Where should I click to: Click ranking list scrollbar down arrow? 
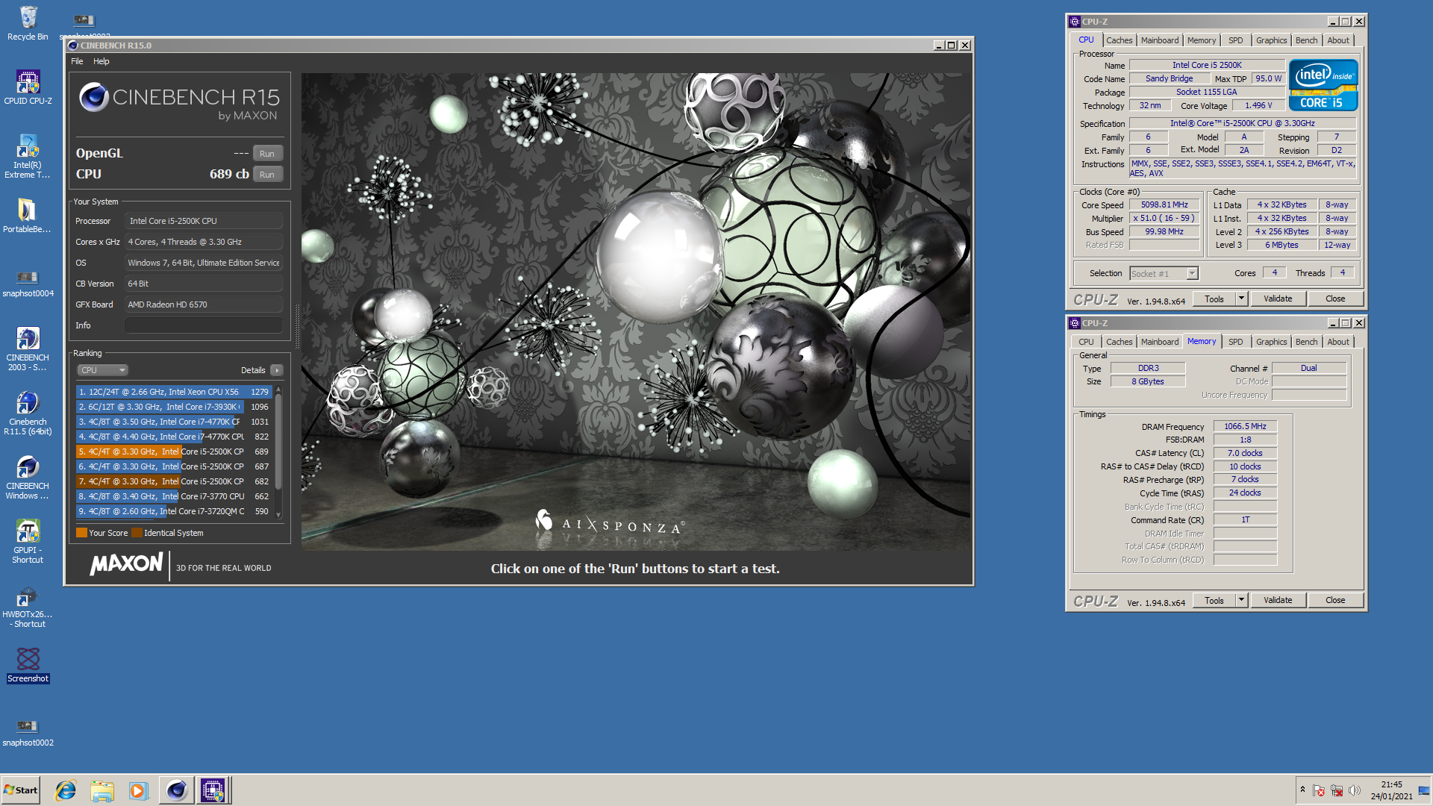[x=278, y=515]
